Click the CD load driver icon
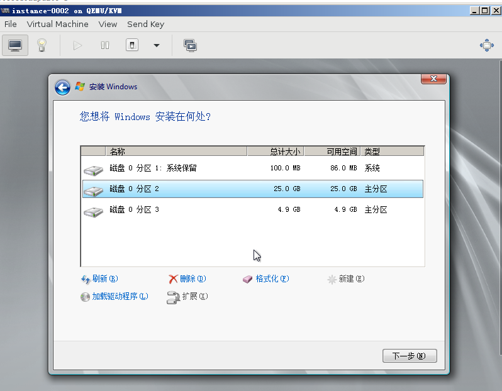The height and width of the screenshot is (391, 502). click(85, 297)
